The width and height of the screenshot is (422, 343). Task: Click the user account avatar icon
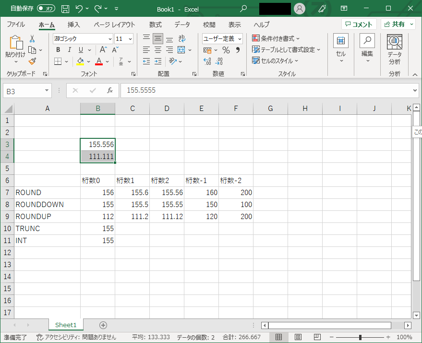click(299, 9)
